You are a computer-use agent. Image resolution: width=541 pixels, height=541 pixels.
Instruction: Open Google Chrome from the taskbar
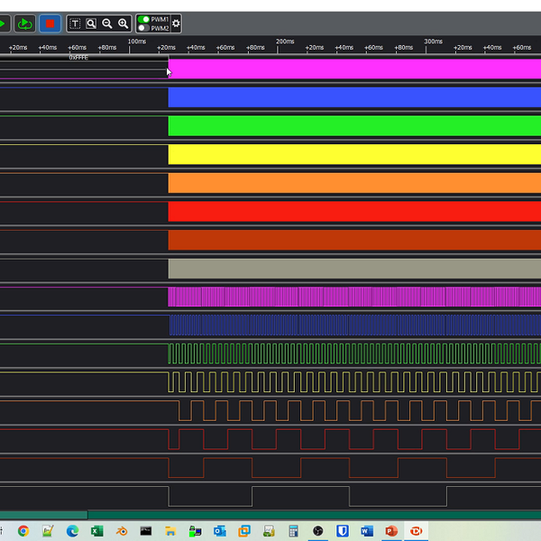(23, 531)
